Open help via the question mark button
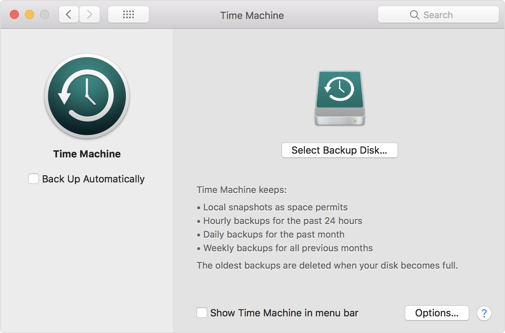 point(484,313)
